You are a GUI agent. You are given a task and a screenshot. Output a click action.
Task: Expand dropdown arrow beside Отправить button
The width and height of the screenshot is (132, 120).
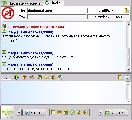(101, 113)
